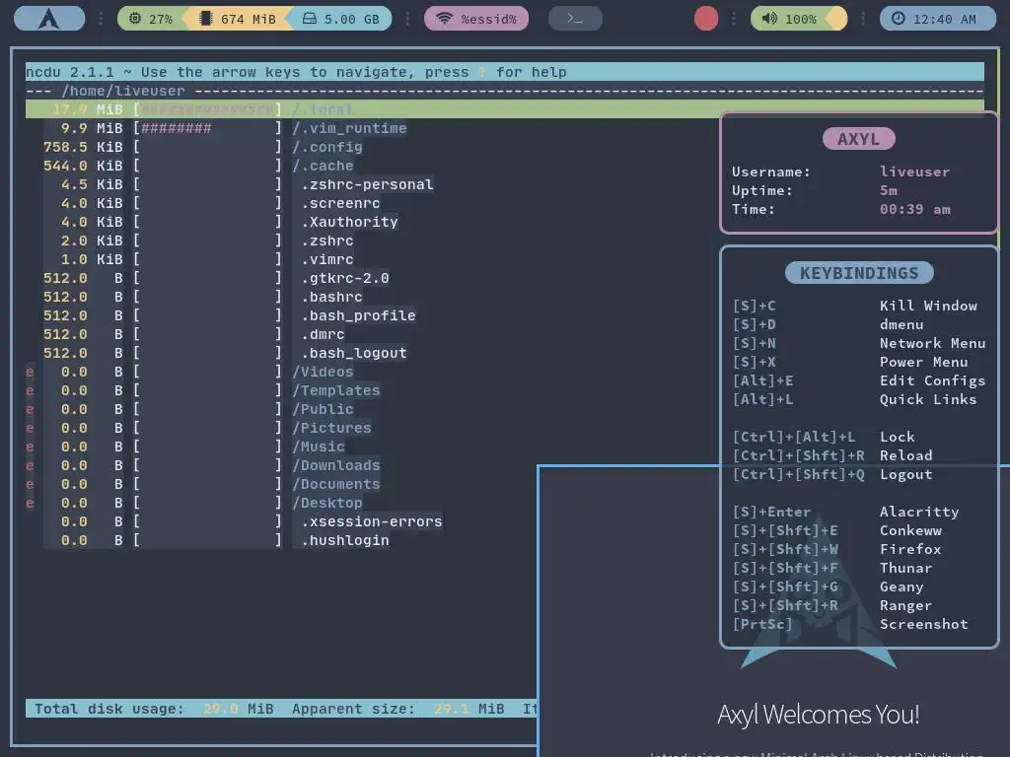Select the .hushlogin file row

216,540
